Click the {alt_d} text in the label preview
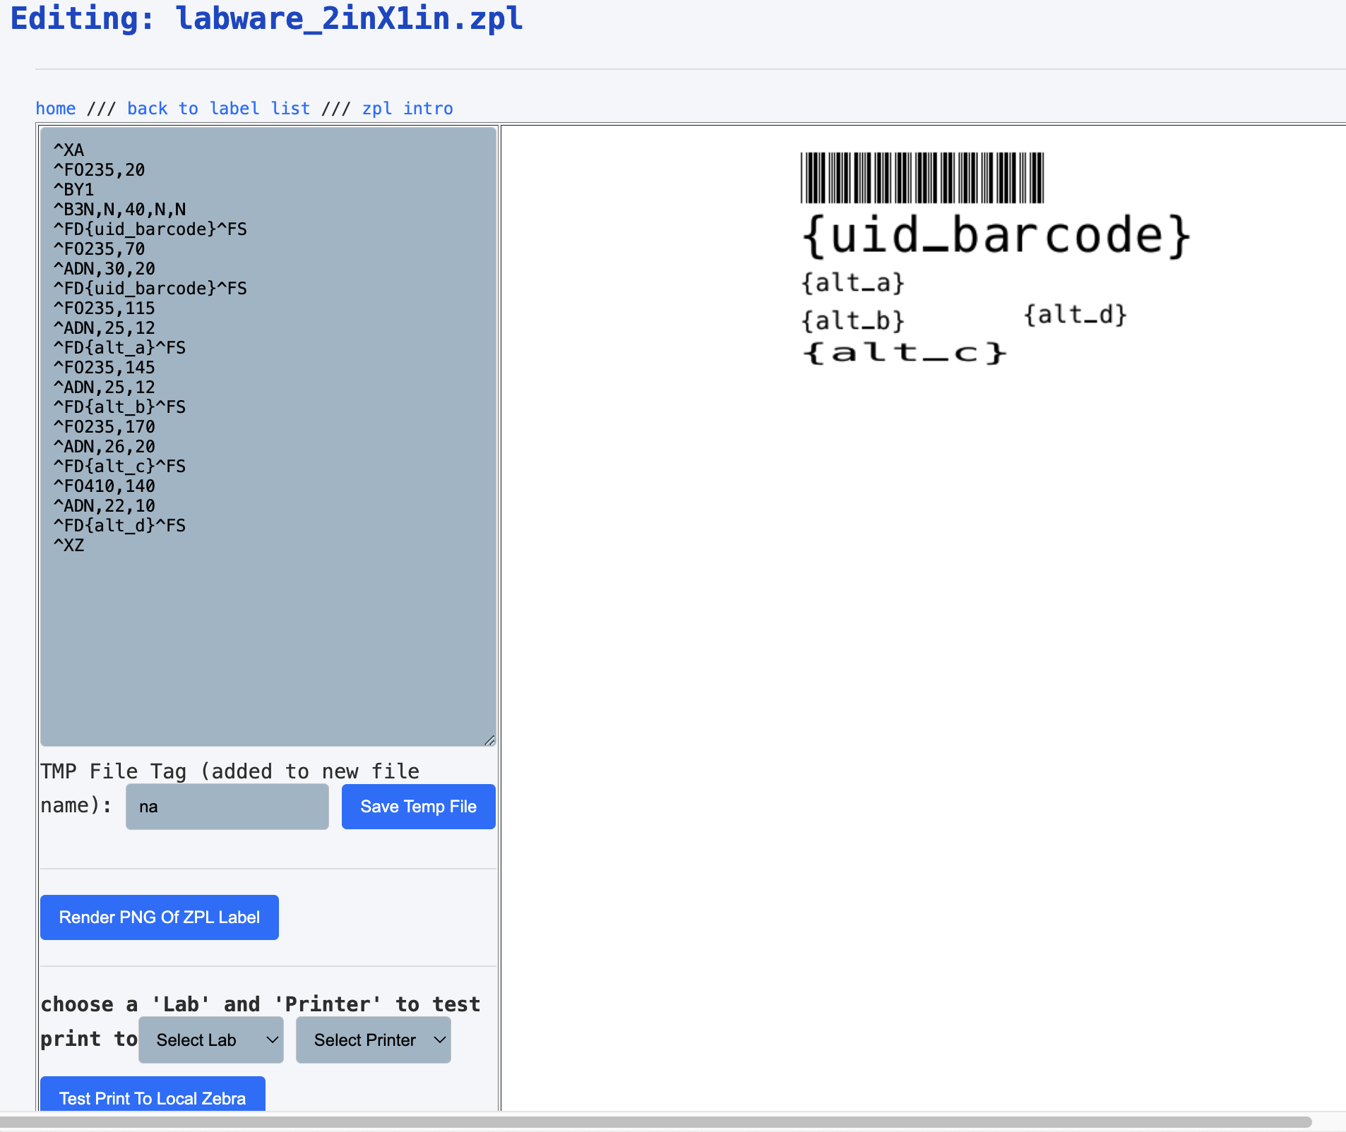 (x=1075, y=315)
